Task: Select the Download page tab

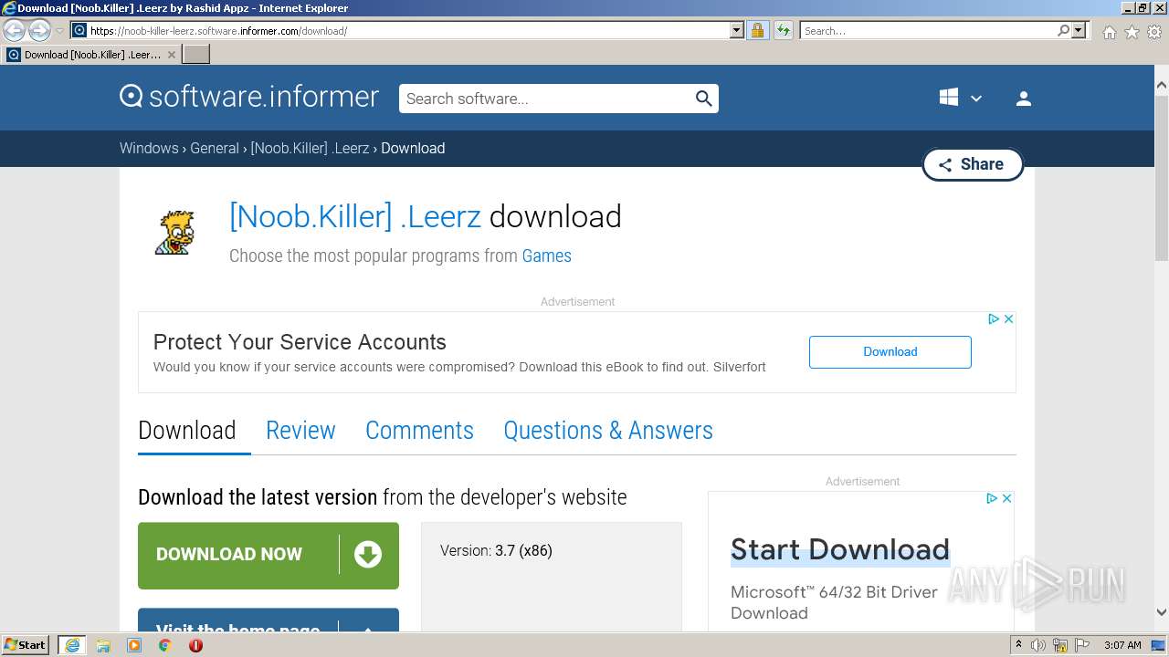Action: point(187,431)
